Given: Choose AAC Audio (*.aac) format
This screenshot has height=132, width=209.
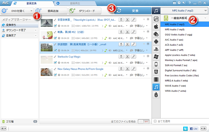Looking at the screenshot, I should coord(174,40).
